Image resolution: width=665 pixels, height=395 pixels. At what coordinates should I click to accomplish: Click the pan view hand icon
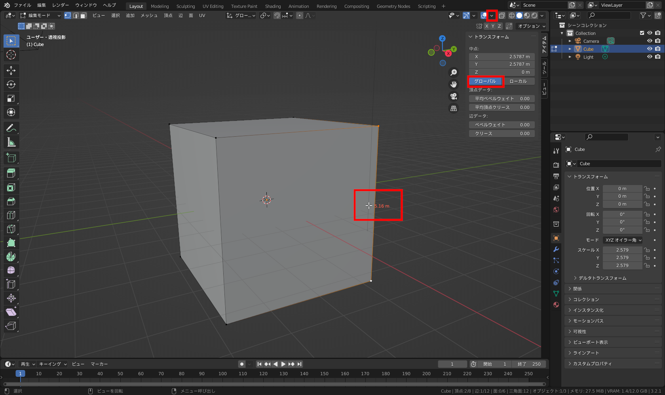[454, 84]
